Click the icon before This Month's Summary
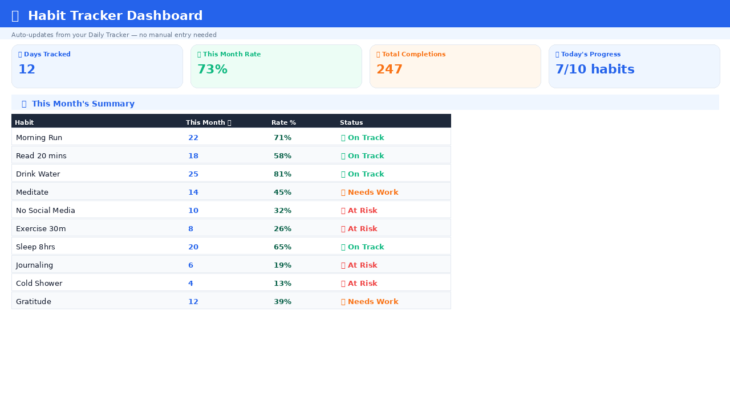This screenshot has width=730, height=410. point(24,104)
